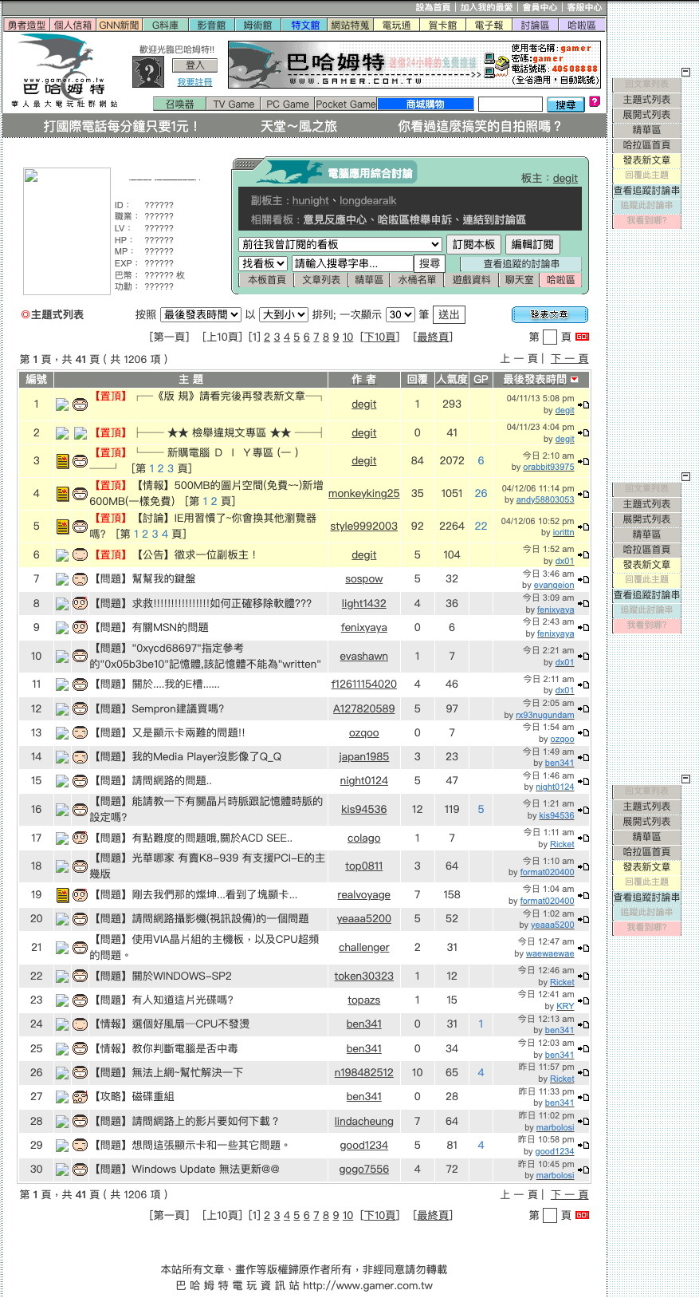Click the hot-topic icon on row 19

pyautogui.click(x=62, y=895)
